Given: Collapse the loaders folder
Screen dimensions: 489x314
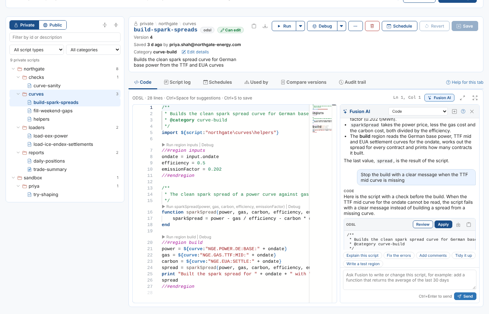Looking at the screenshot, I should pos(18,128).
